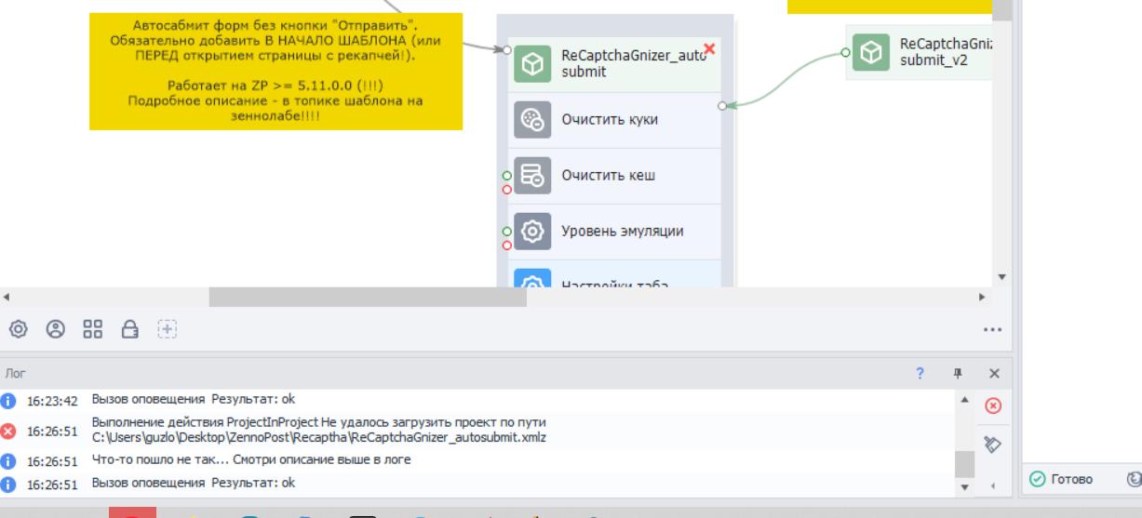Click the small left-arrow icon at the log's bottom right

click(x=992, y=485)
